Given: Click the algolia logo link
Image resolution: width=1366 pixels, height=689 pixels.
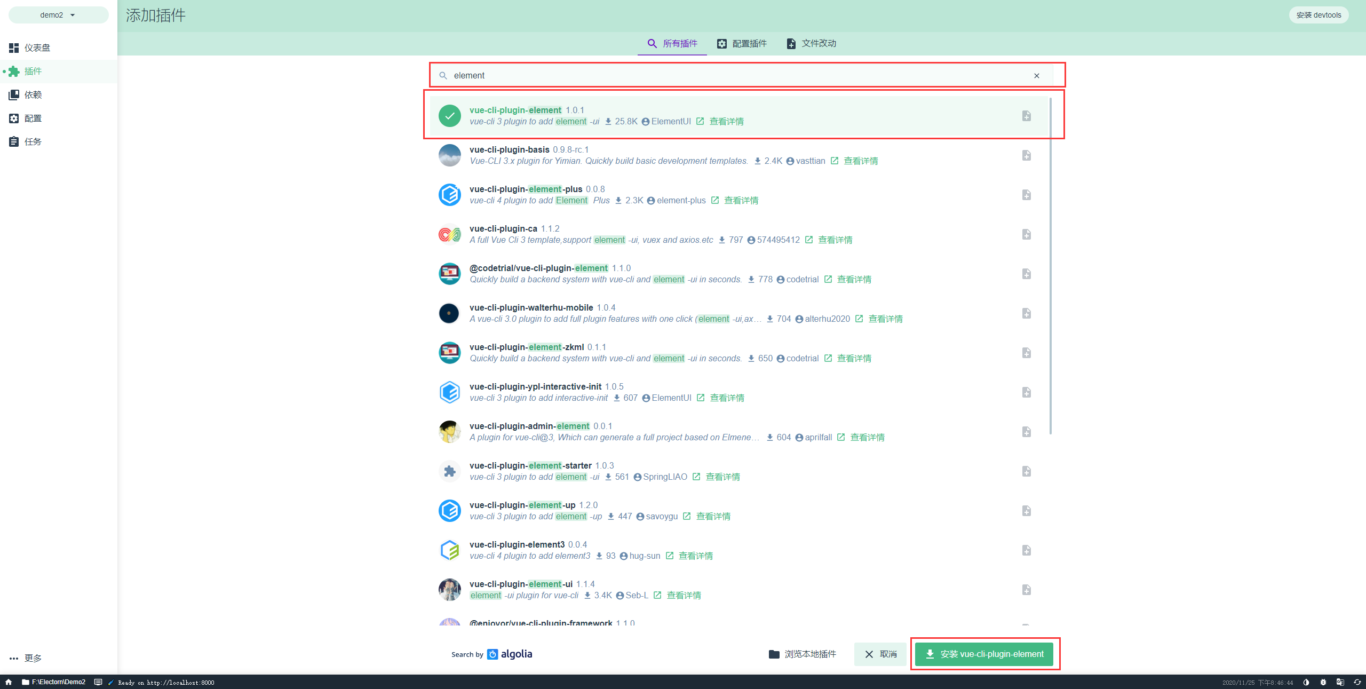Looking at the screenshot, I should coord(510,654).
